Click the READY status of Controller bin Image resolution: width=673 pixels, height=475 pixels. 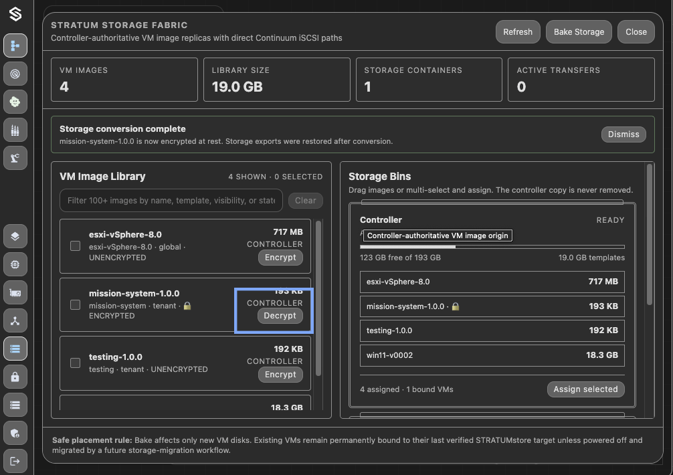(610, 220)
